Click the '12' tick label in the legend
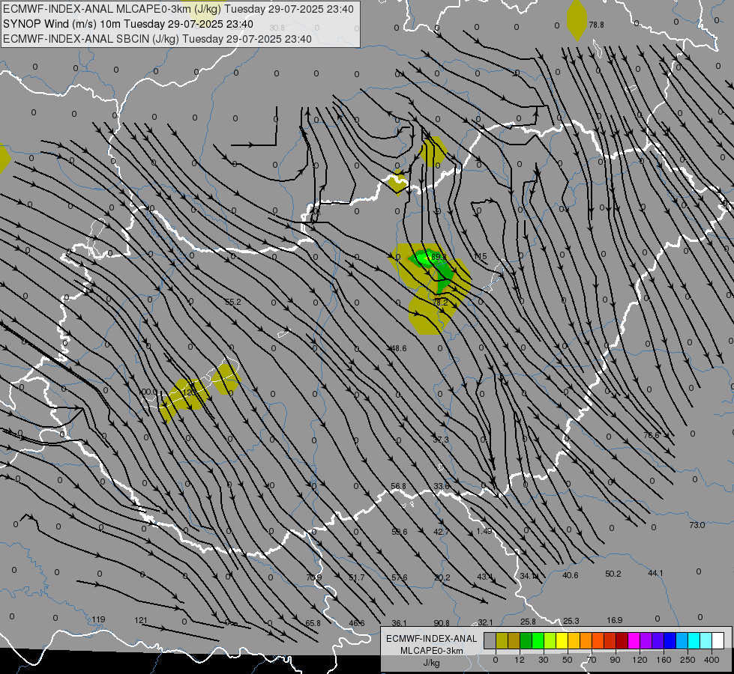Image resolution: width=734 pixels, height=674 pixels. pos(519,660)
